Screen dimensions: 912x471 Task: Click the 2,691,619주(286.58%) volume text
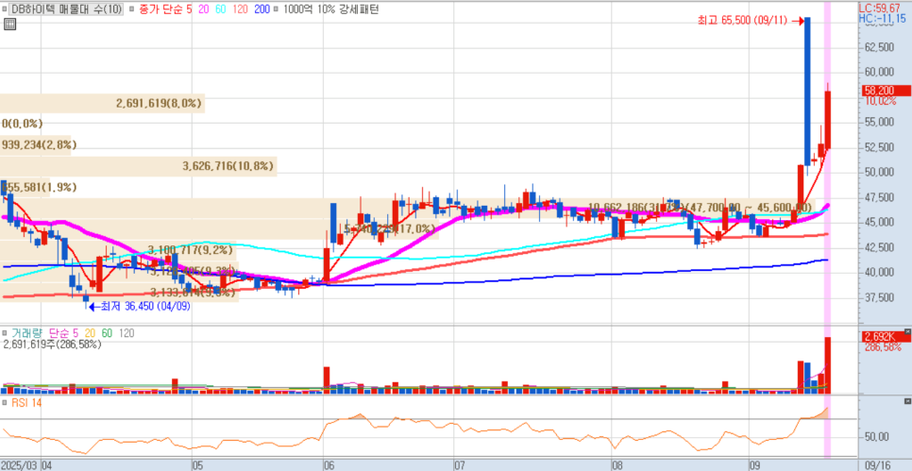pyautogui.click(x=52, y=345)
